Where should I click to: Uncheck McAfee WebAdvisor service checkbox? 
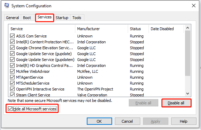[x=12, y=71]
